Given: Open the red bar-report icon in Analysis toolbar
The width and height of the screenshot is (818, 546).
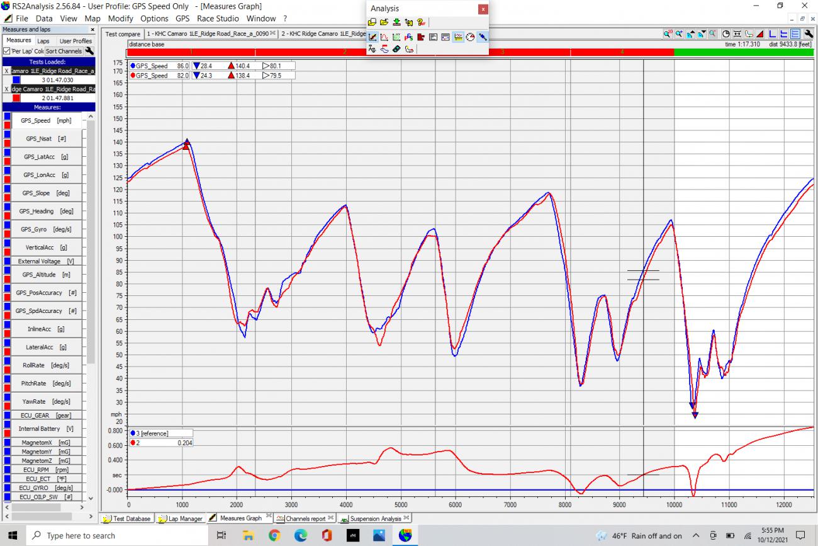Looking at the screenshot, I should coord(420,37).
